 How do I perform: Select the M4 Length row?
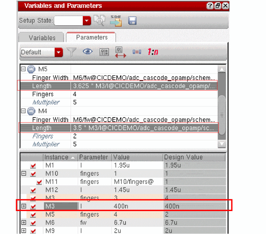pyautogui.click(x=119, y=128)
